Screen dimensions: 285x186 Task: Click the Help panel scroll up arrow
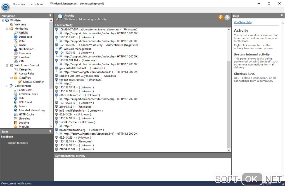pyautogui.click(x=283, y=23)
